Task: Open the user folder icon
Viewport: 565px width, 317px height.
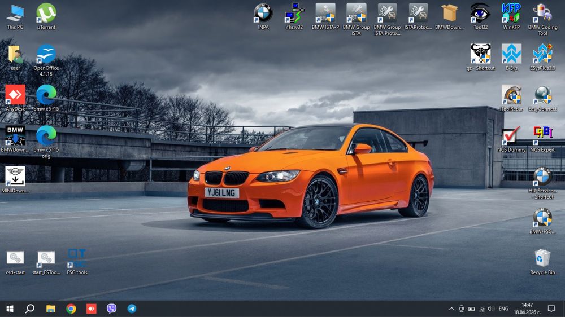Action: 15,58
